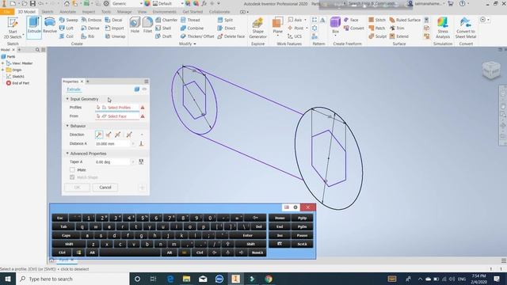Click the Windows Start button
The image size is (507, 285).
click(8, 279)
